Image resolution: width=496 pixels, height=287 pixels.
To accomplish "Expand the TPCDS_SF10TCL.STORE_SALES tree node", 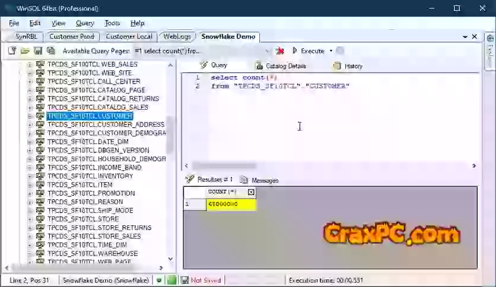I will click(x=30, y=237).
